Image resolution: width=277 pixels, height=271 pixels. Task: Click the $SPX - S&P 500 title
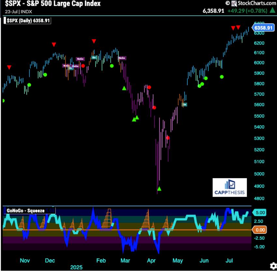click(x=52, y=4)
